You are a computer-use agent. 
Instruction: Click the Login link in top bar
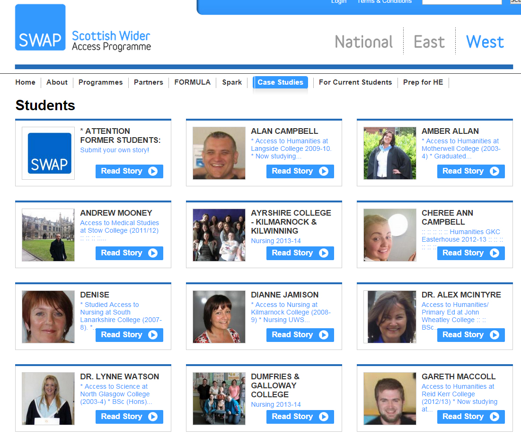coord(339,2)
